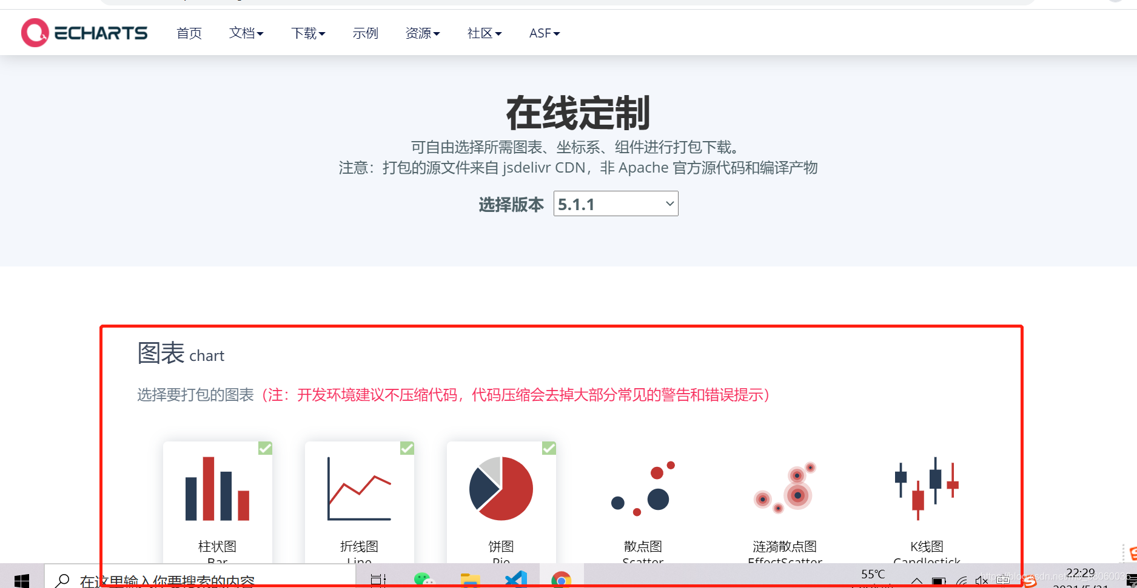Viewport: 1137px width, 588px height.
Task: Open the 文档 dropdown menu
Action: (246, 33)
